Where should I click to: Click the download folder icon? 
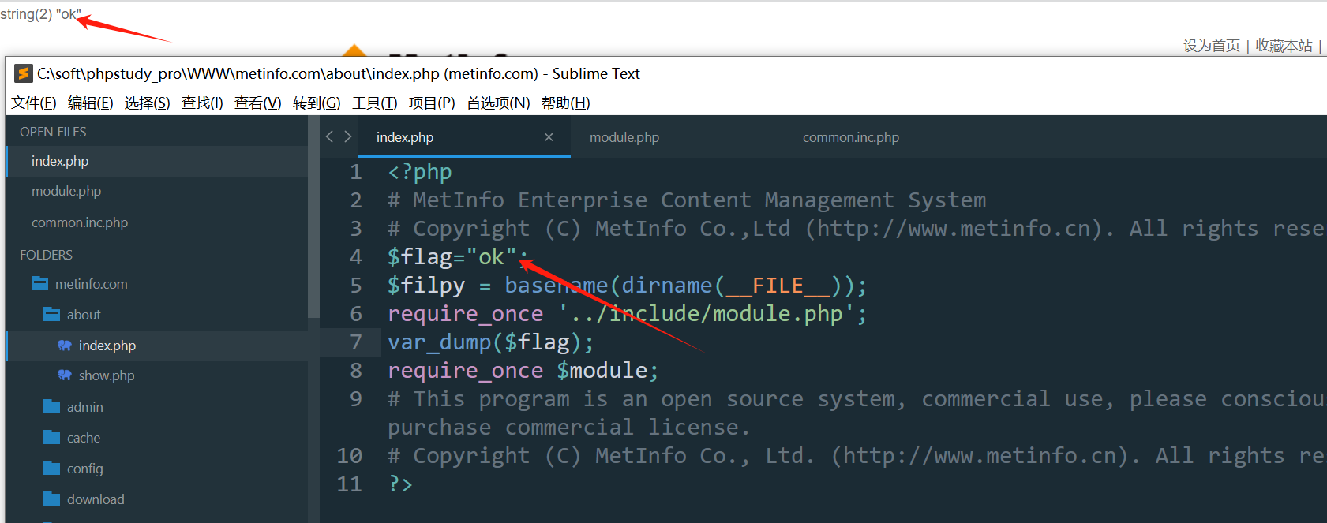[52, 499]
